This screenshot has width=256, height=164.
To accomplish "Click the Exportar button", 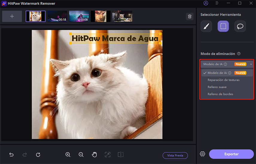I will click(x=231, y=154).
